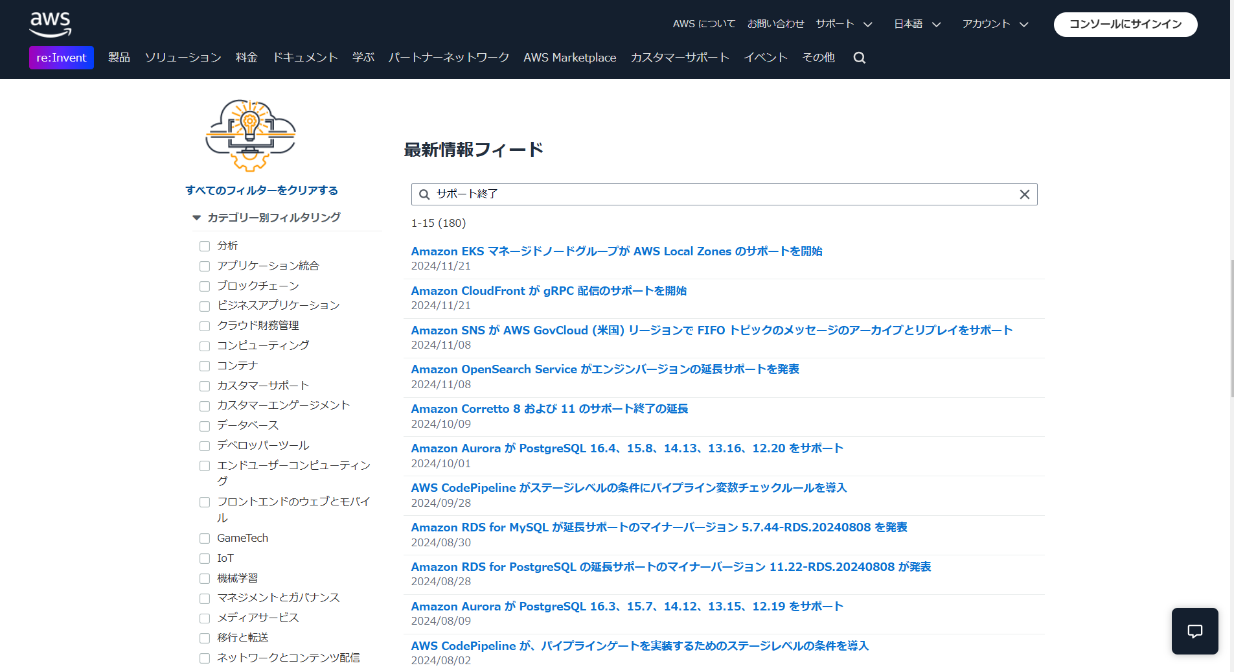Screen dimensions: 1234x672
Task: Open the RDS for MySQL 5.7.44 article
Action: pyautogui.click(x=659, y=527)
